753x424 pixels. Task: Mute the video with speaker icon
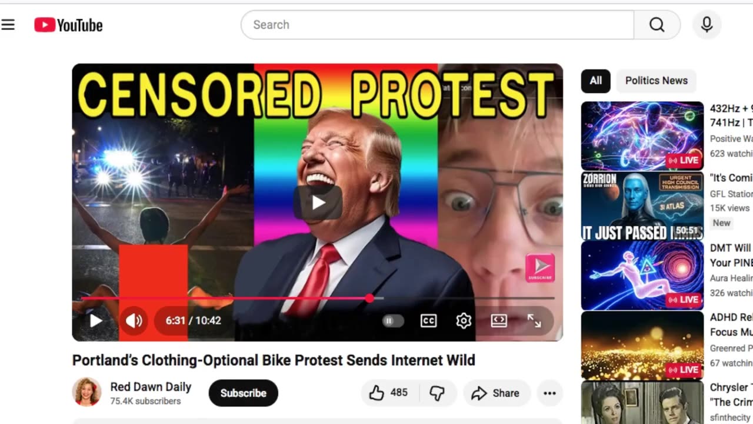(134, 320)
